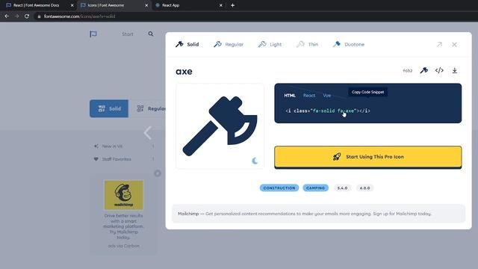Select the Solid style tab in modal
The image size is (478, 269).
(x=187, y=44)
